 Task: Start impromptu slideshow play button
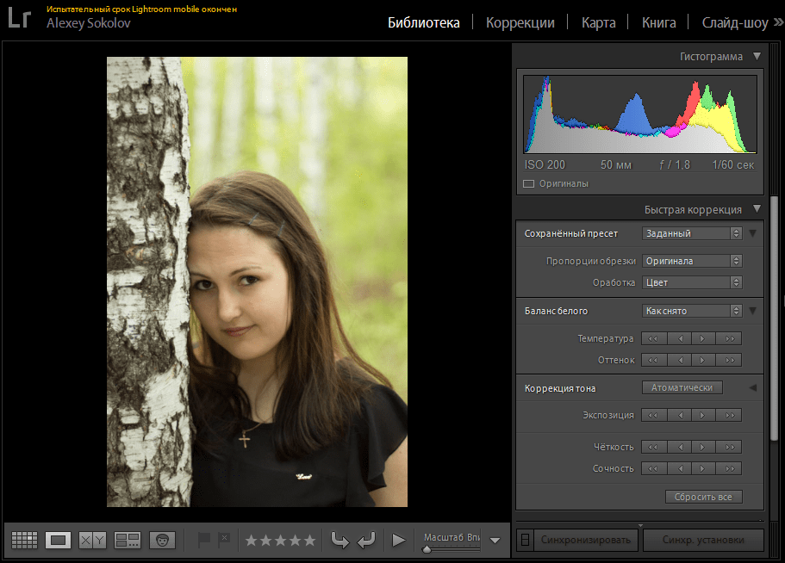(x=398, y=540)
